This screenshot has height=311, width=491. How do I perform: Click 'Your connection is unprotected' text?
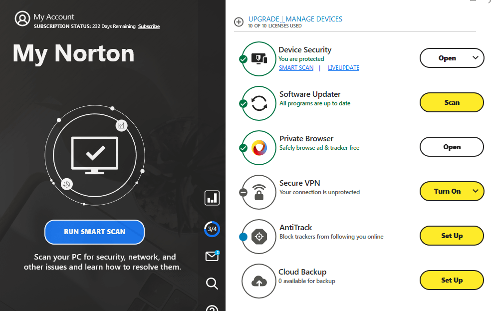point(319,192)
